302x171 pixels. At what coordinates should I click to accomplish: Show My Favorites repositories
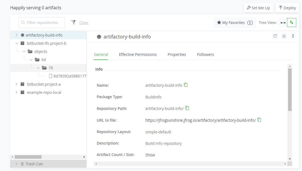[235, 23]
